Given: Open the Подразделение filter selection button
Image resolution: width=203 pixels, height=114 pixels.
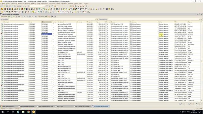Looking at the screenshot, I should click(x=200, y=19).
